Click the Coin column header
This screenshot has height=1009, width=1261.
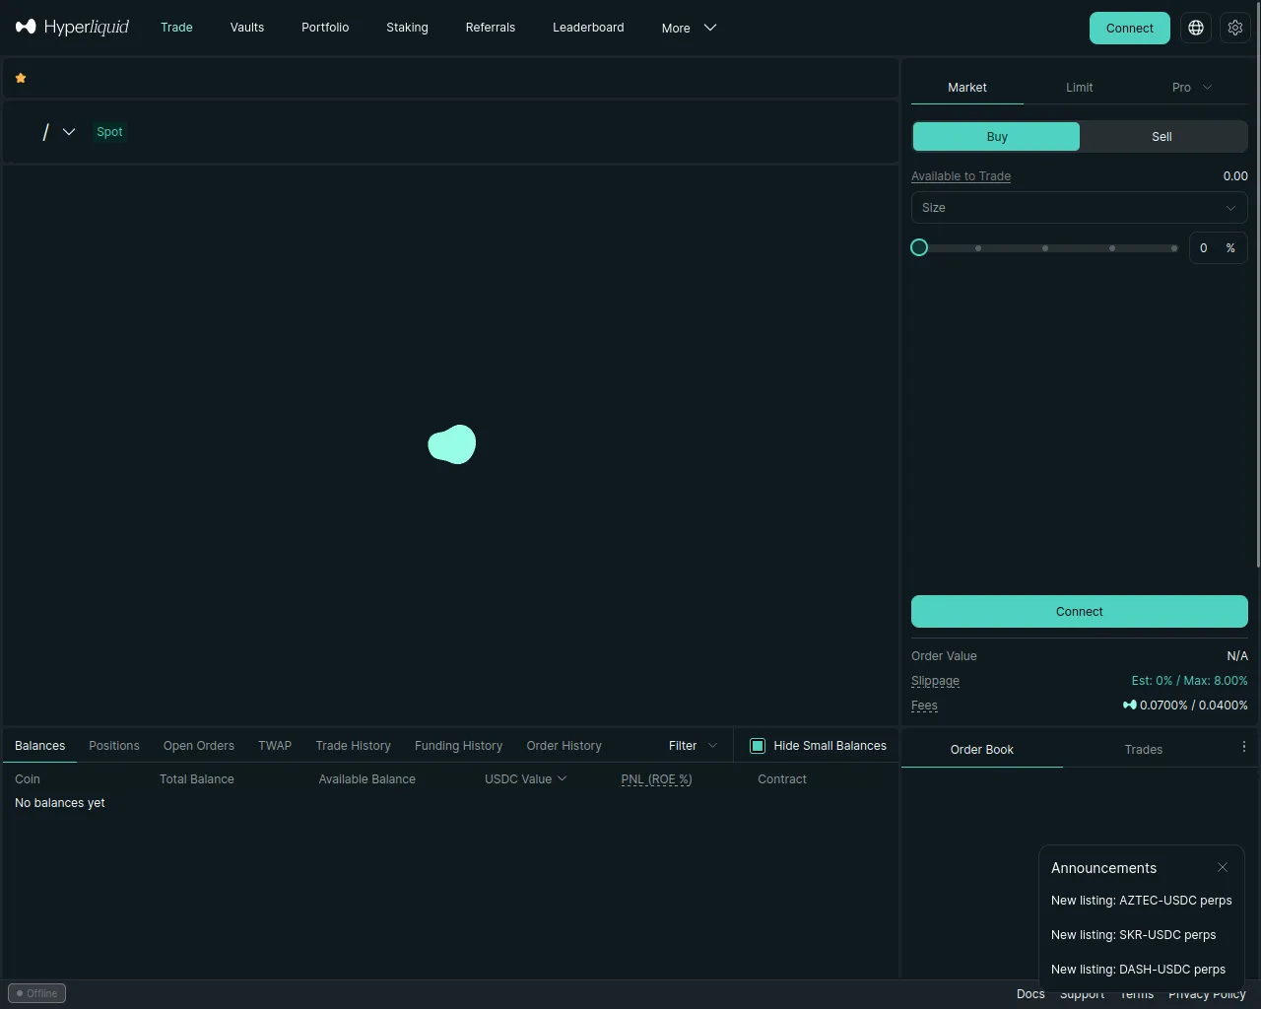pos(28,778)
